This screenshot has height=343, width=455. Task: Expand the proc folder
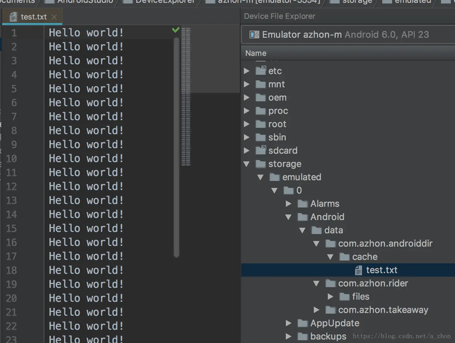247,111
